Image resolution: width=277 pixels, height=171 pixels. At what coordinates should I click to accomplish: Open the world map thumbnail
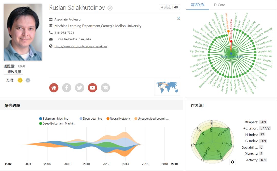click(167, 88)
